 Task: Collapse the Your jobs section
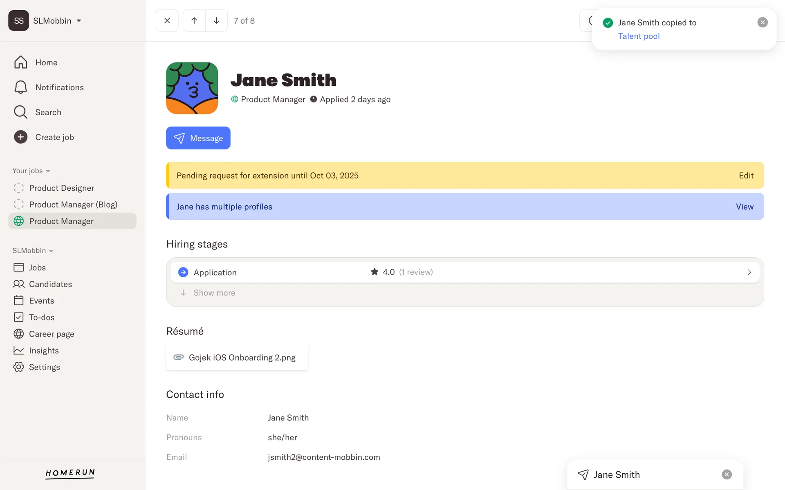(48, 171)
